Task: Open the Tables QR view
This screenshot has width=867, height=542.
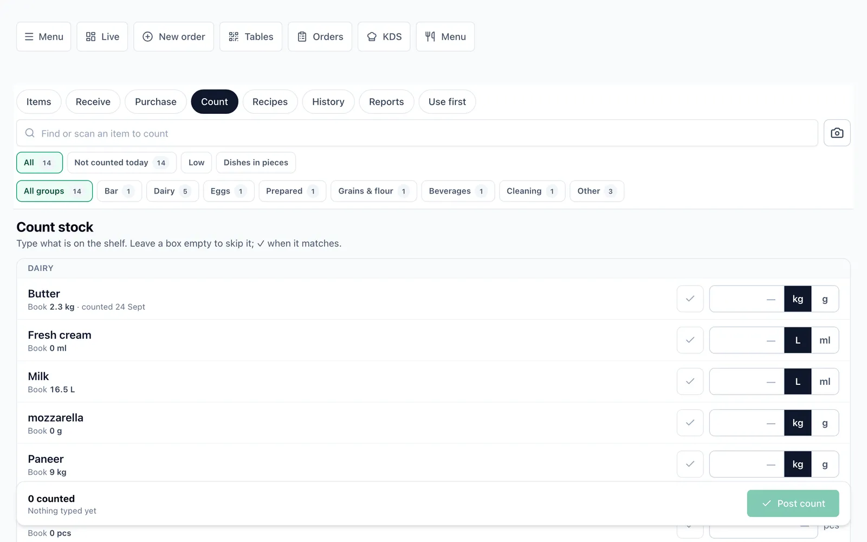Action: point(250,37)
